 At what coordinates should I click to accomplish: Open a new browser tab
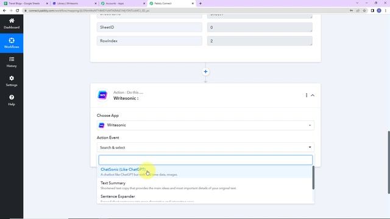200,4
